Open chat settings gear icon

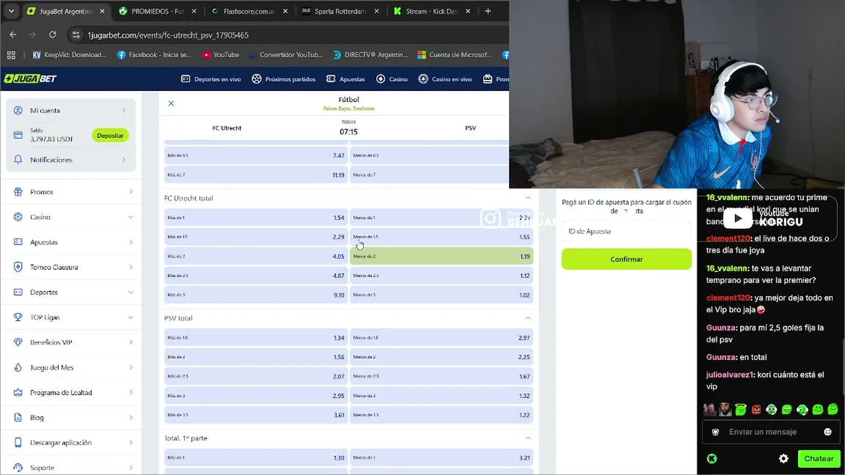784,459
